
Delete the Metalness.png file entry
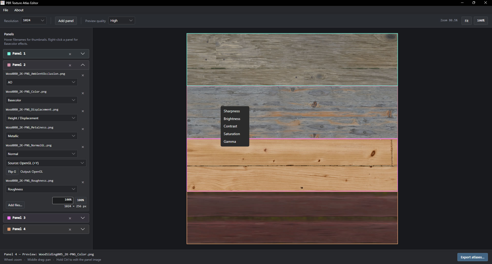(x=83, y=129)
